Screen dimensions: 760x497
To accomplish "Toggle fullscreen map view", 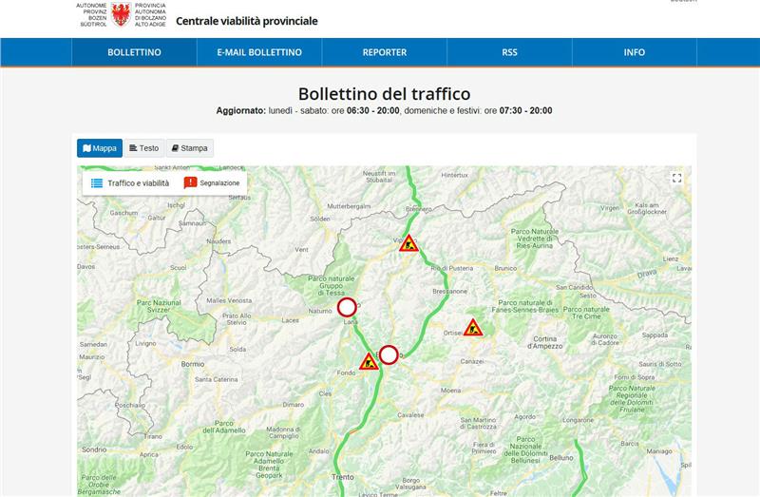I will [676, 178].
